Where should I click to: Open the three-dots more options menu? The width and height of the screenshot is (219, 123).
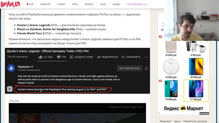146,57
